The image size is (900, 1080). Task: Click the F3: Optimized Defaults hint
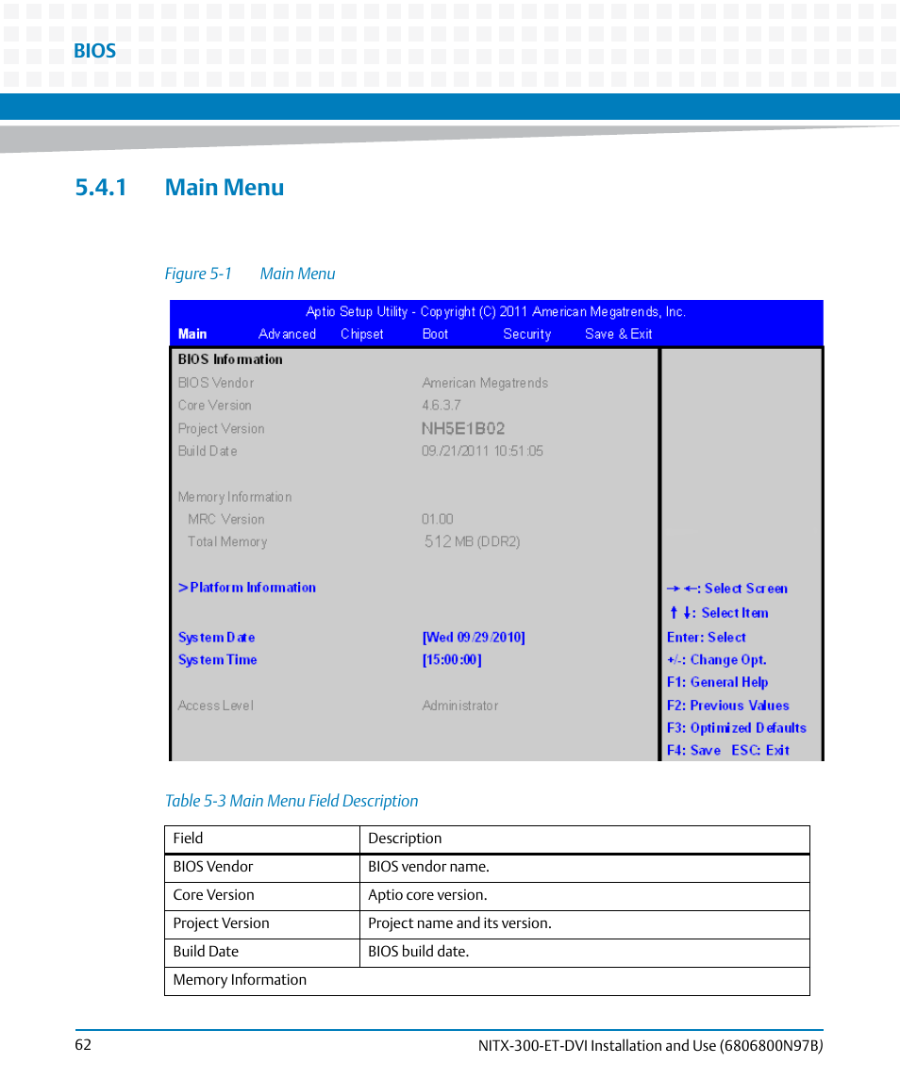737,728
